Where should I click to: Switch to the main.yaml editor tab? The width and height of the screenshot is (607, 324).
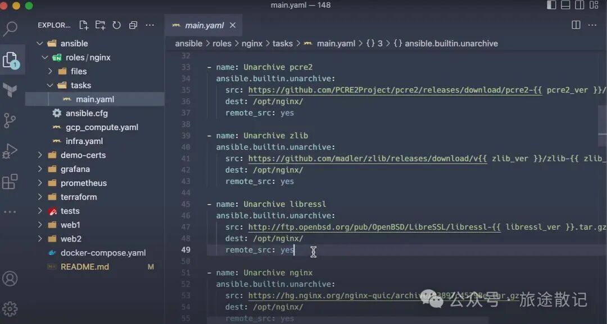click(204, 25)
